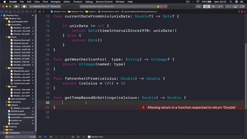Choose the iPhone XS run destination
Viewport: 247px width, 139px height.
54,7
